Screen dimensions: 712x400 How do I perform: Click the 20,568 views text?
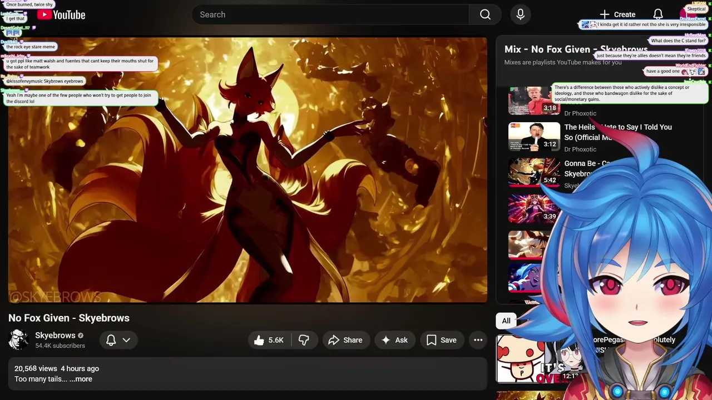pos(36,368)
